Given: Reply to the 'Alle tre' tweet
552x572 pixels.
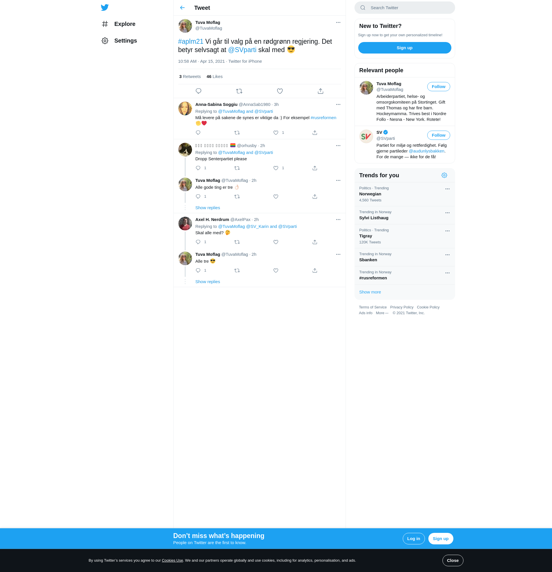Looking at the screenshot, I should click(198, 270).
